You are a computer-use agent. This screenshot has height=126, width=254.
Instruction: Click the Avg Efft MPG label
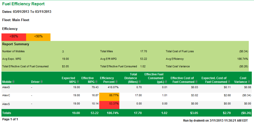pyautogui.click(x=108, y=59)
